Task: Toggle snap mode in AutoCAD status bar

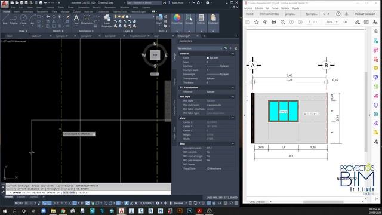Action: 31,203
